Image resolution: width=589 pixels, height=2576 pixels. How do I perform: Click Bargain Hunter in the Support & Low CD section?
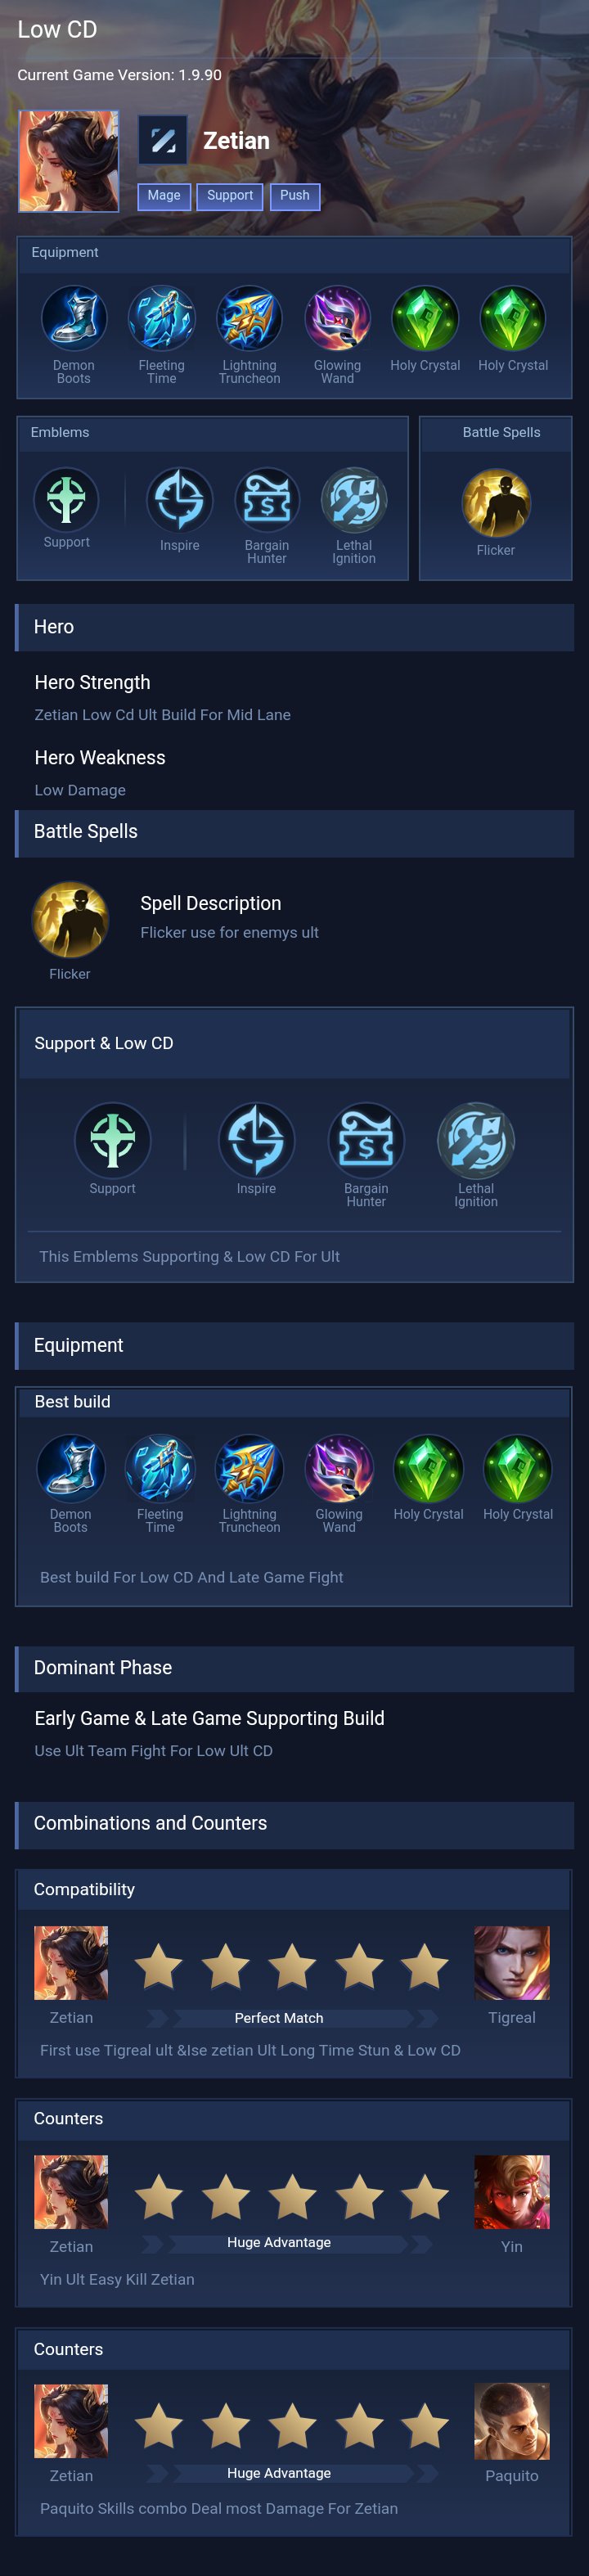(x=366, y=1140)
